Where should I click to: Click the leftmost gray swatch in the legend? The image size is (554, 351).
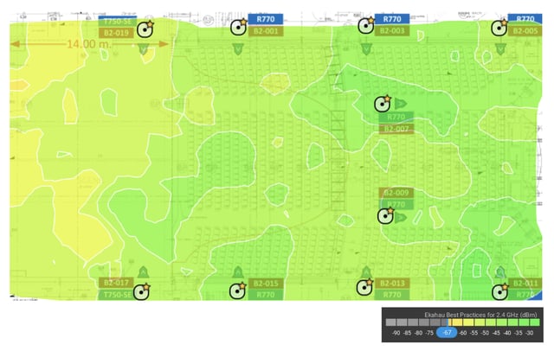[x=390, y=322]
